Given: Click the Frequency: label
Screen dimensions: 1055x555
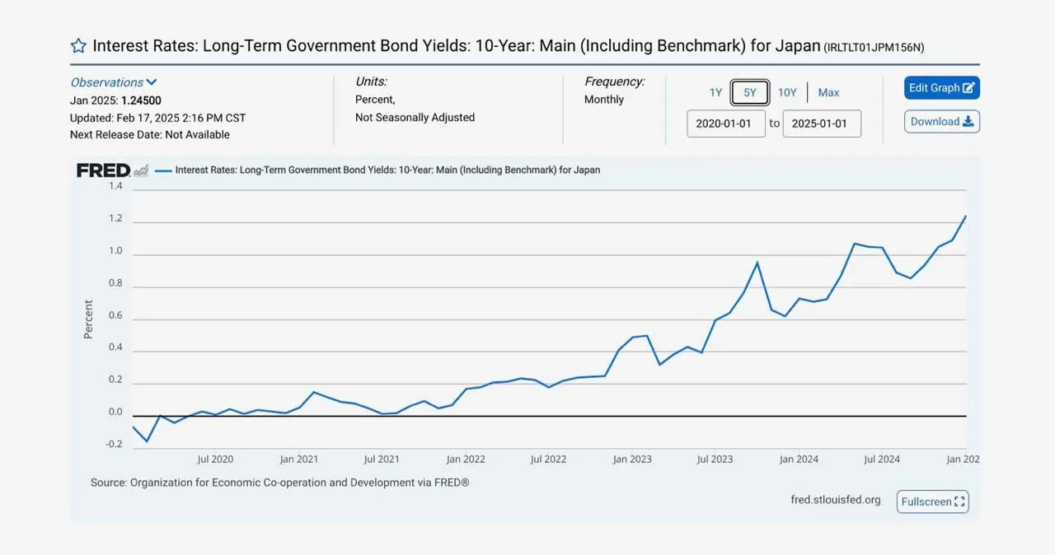Looking at the screenshot, I should pos(615,82).
